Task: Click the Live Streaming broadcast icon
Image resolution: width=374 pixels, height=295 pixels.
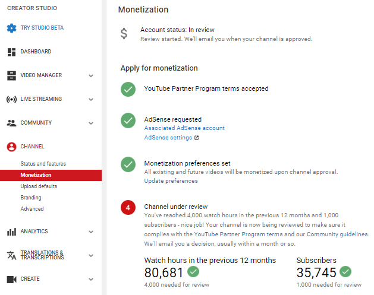Action: 11,99
